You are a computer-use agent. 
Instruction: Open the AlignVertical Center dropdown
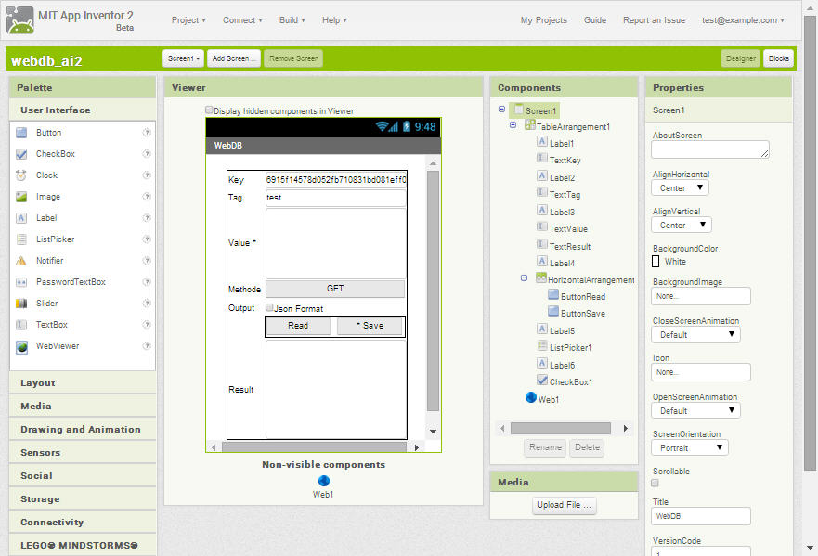(682, 225)
